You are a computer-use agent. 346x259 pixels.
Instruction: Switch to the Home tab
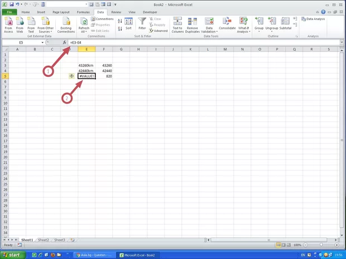(x=26, y=12)
